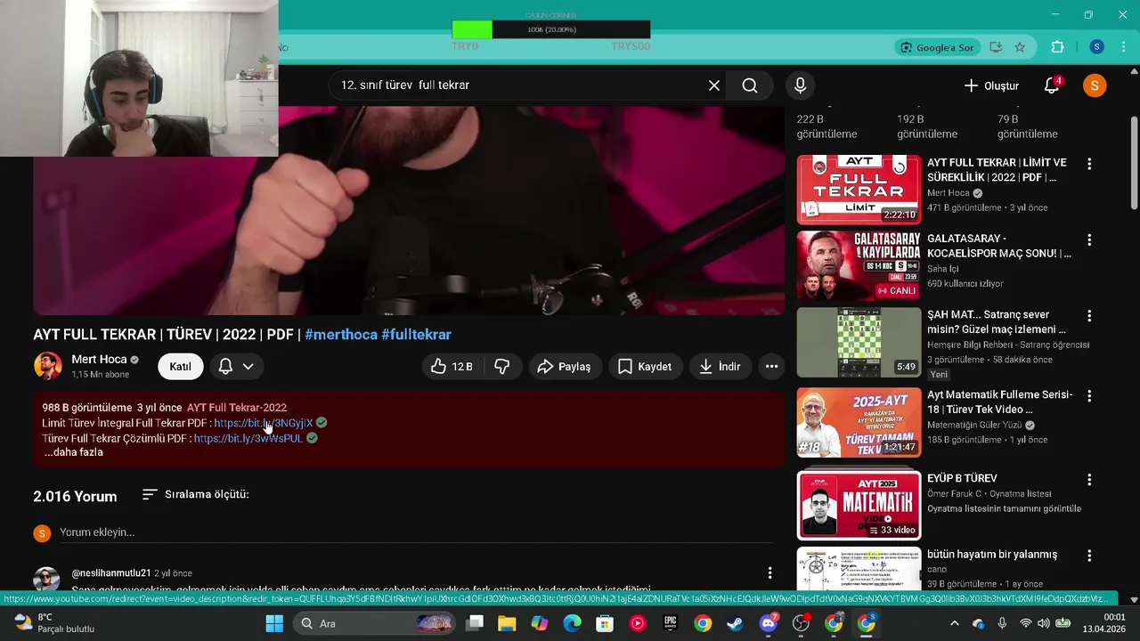
Task: Open options menu for neslihanmutlu21 comment
Action: (770, 573)
